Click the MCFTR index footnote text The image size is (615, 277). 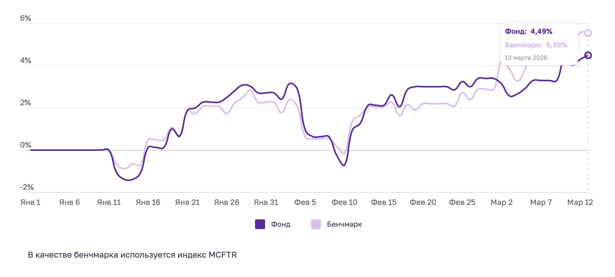(x=132, y=255)
